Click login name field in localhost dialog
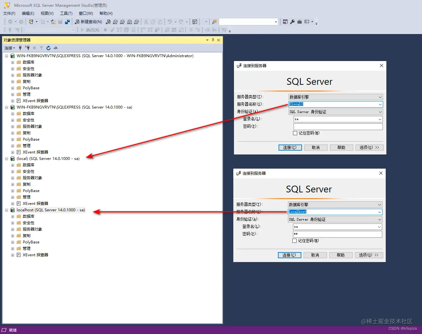Screen dimensions: 422x334 338,227
